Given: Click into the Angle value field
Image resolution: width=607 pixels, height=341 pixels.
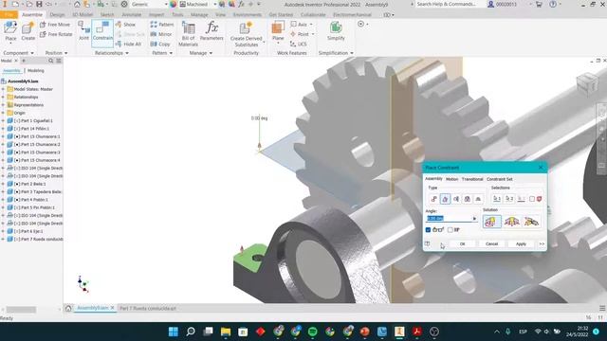Looking at the screenshot, I should pos(449,219).
